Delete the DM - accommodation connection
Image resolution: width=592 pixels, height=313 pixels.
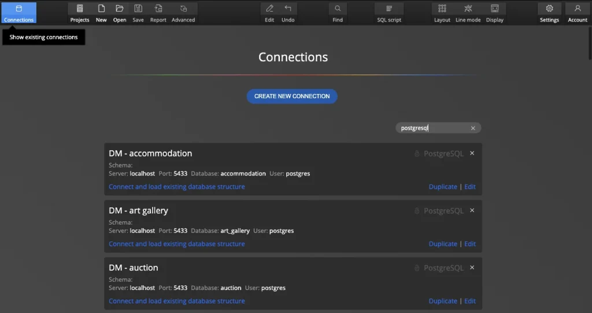coord(472,153)
